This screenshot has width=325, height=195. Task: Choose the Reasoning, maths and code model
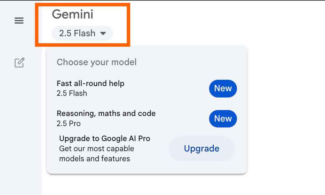[x=106, y=114]
